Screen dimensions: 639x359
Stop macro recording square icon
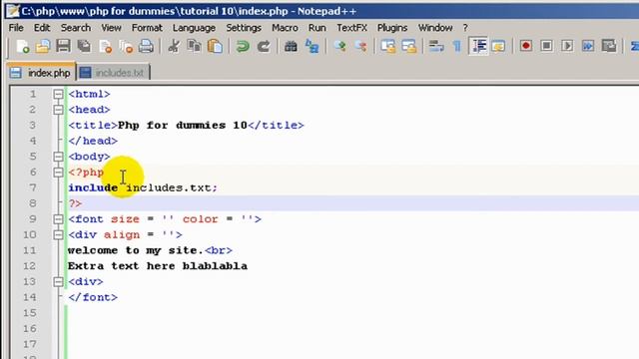pos(546,46)
